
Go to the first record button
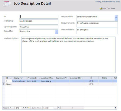pos(10,108)
